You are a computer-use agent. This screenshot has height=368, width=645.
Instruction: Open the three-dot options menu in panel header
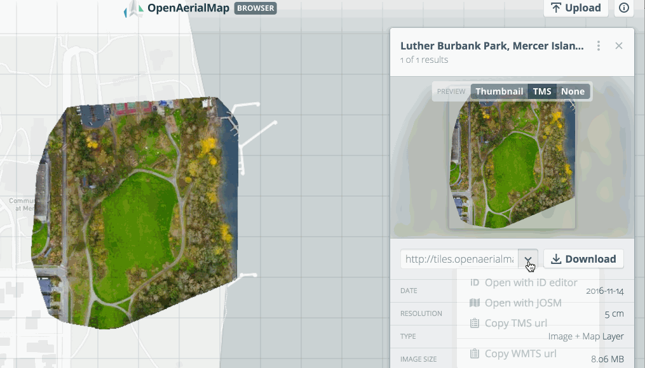click(x=598, y=46)
